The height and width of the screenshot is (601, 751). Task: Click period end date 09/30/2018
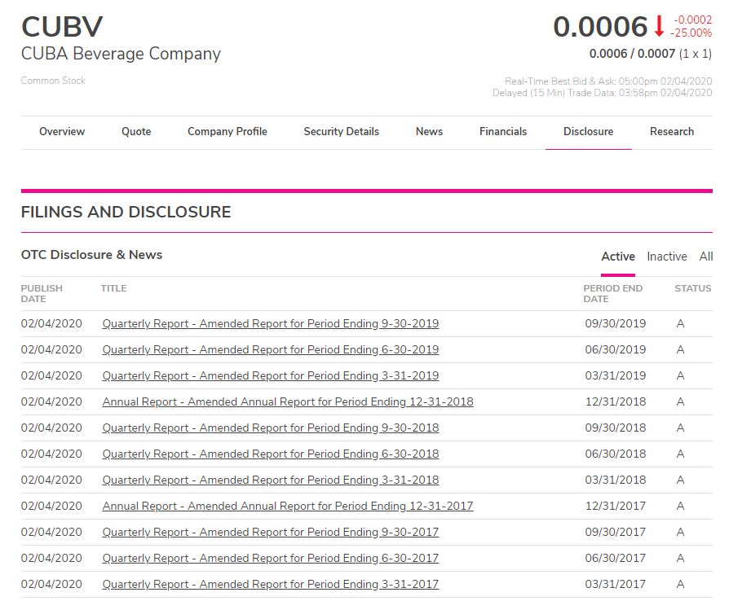pos(616,428)
